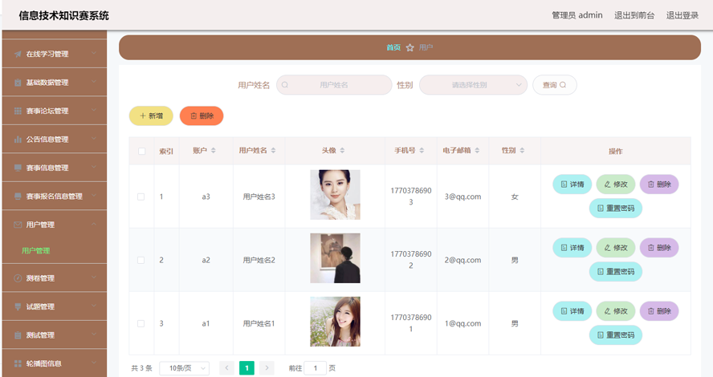This screenshot has width=713, height=377.
Task: Select the 用户管理 submenu item
Action: click(x=36, y=251)
